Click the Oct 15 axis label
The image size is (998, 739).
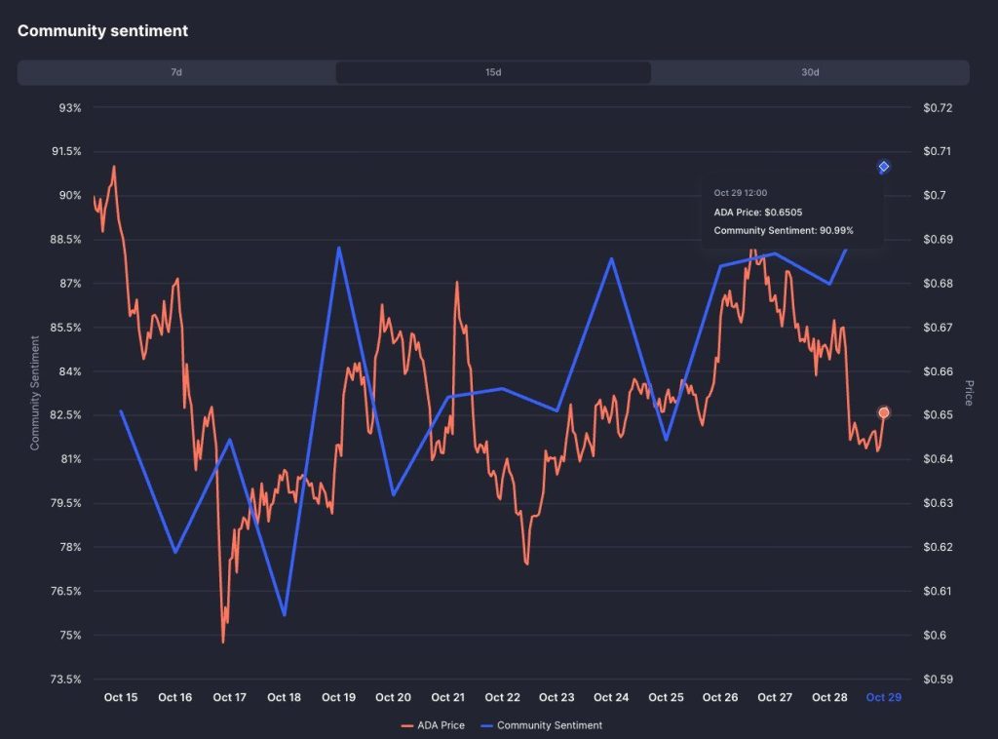click(x=120, y=697)
